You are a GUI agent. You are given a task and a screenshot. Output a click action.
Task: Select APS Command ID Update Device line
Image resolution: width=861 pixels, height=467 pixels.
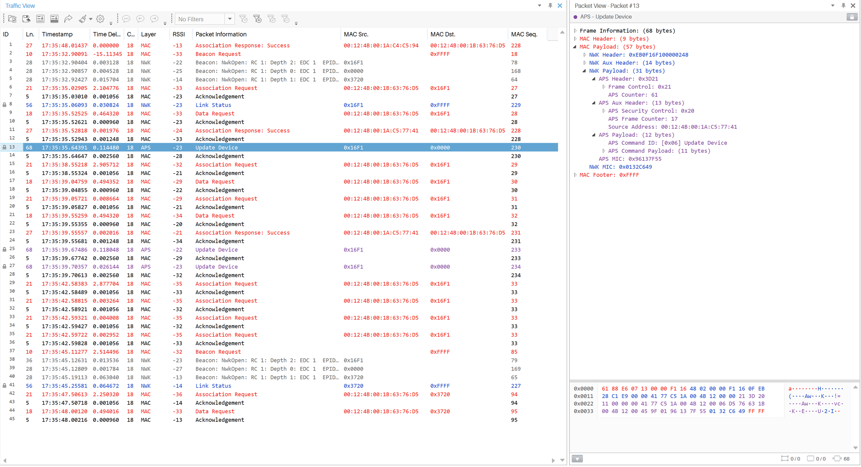667,143
